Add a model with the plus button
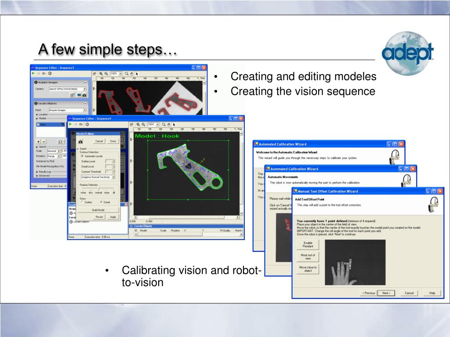 coord(39,142)
